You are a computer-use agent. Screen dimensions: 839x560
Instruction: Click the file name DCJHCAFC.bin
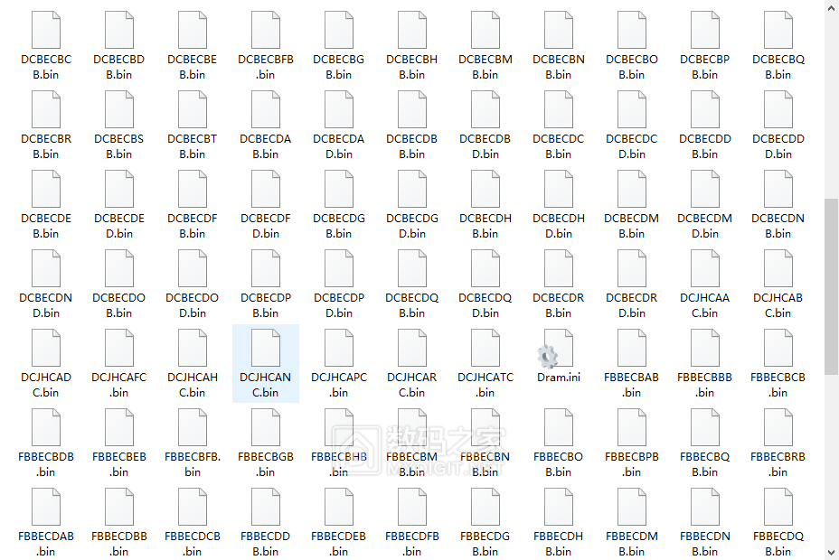[118, 386]
